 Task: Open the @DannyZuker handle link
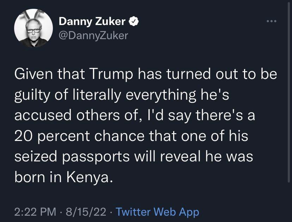point(93,35)
